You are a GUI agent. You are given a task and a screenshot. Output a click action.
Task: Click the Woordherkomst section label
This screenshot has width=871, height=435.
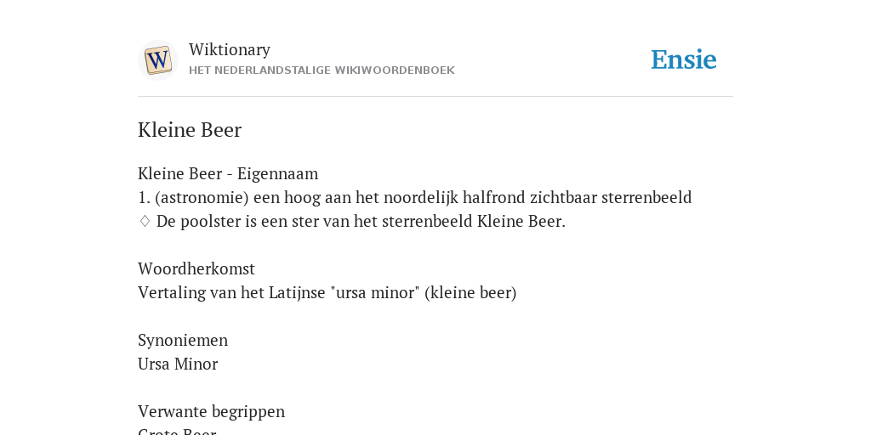pyautogui.click(x=196, y=269)
